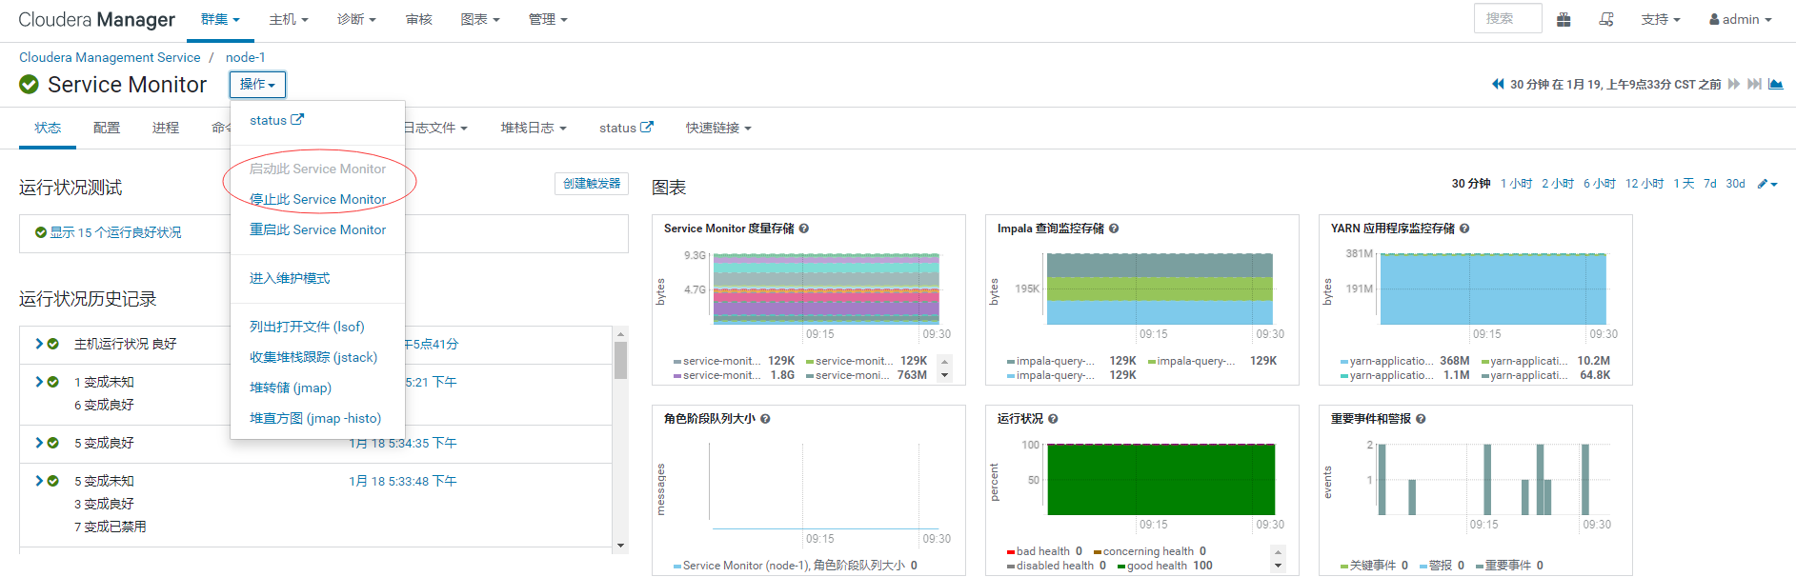The width and height of the screenshot is (1796, 577).
Task: Open the 审核 menu item
Action: tap(419, 19)
